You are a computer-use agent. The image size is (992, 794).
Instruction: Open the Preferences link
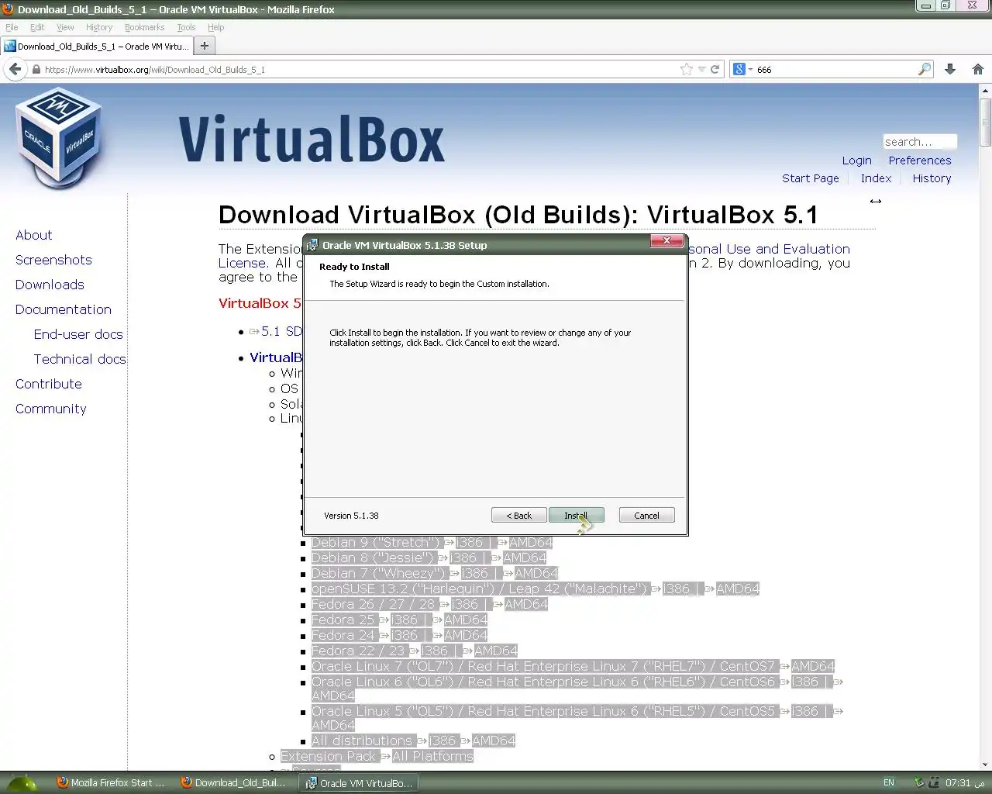(920, 161)
